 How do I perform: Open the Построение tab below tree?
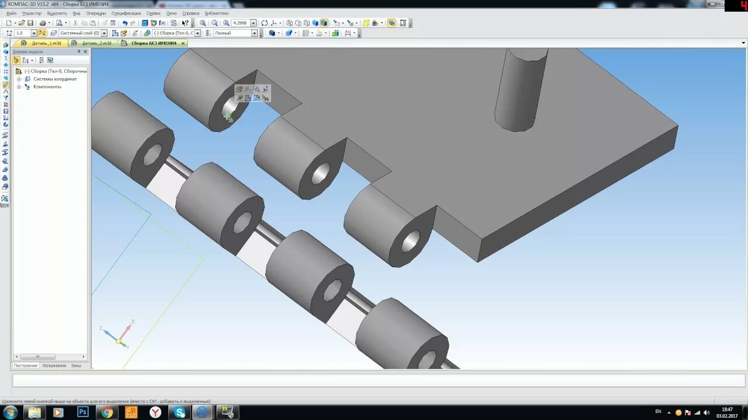pyautogui.click(x=26, y=366)
